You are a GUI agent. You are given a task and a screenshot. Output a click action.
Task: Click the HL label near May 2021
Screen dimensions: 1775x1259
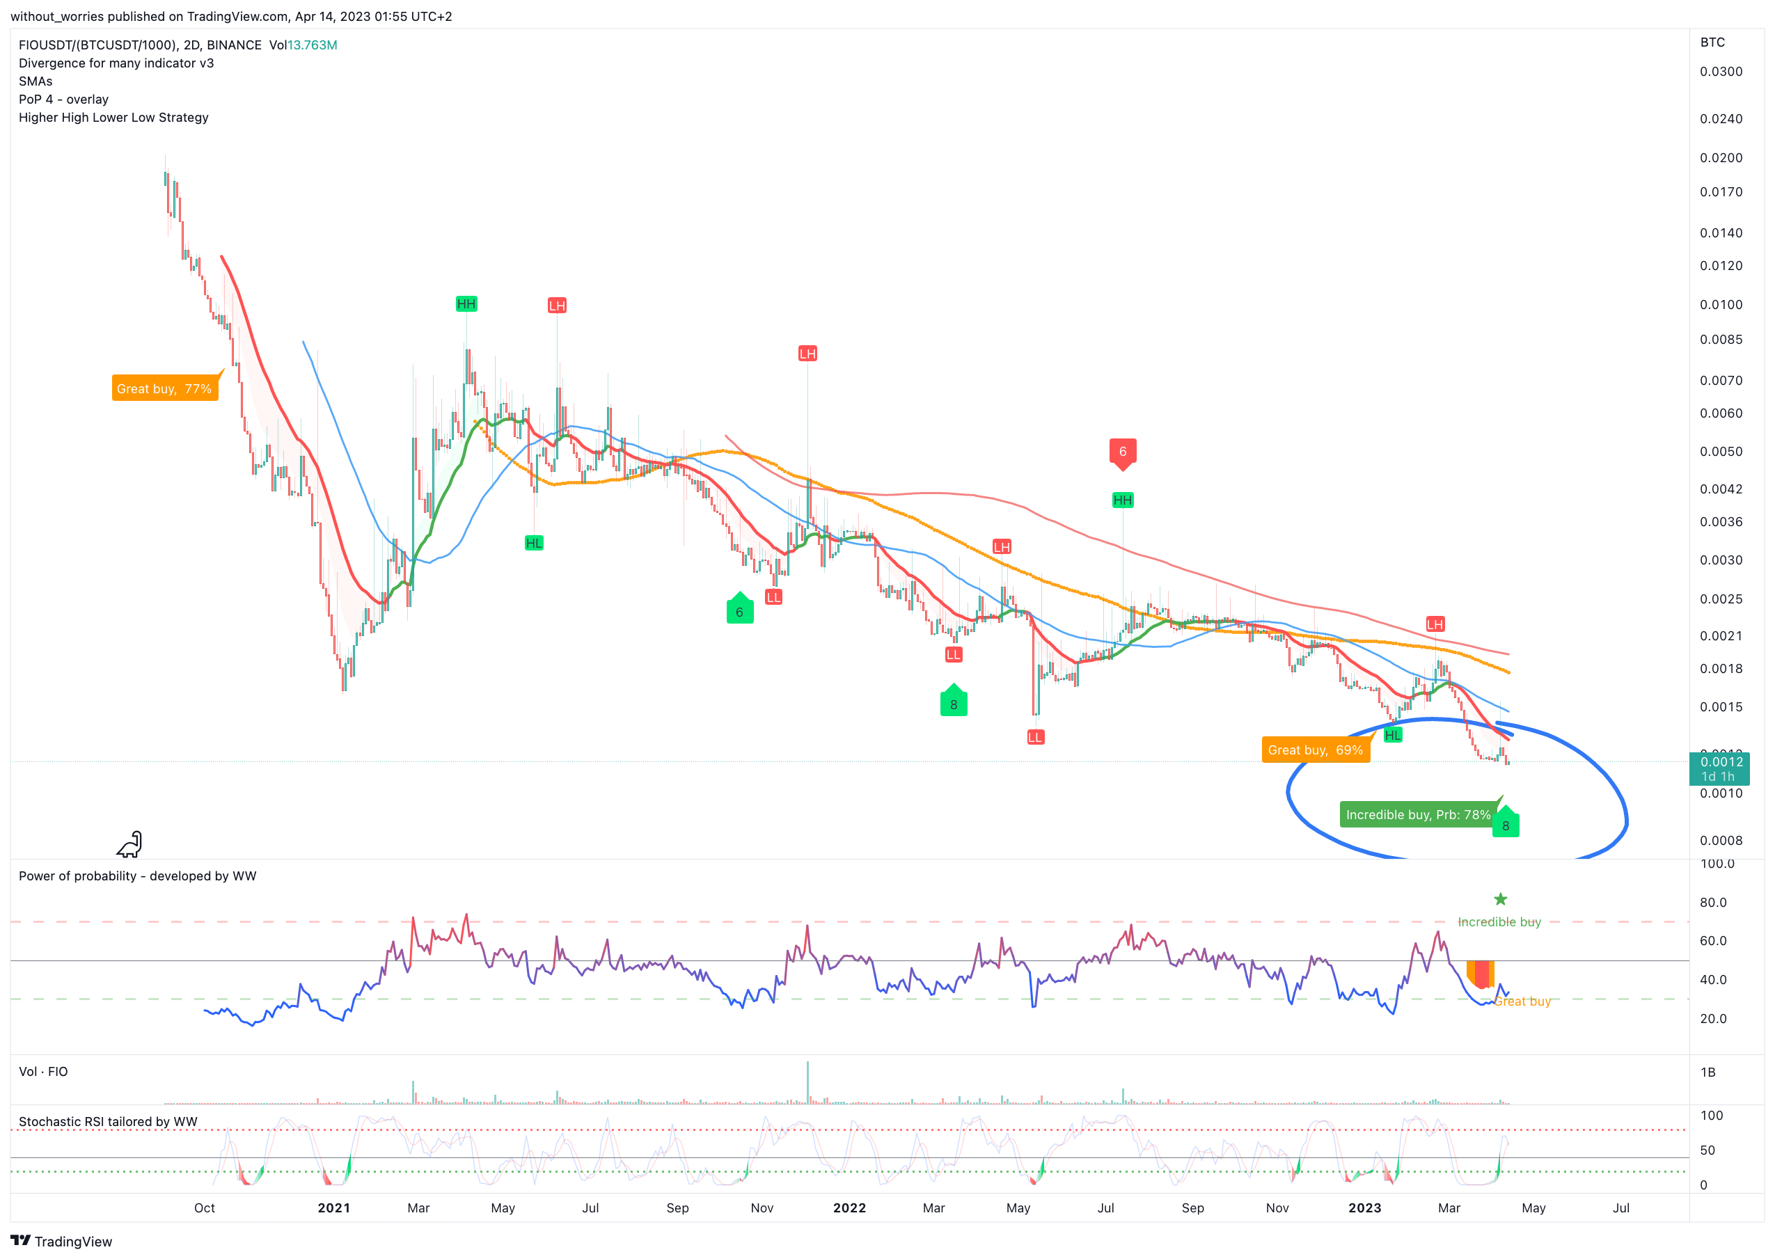[x=535, y=544]
